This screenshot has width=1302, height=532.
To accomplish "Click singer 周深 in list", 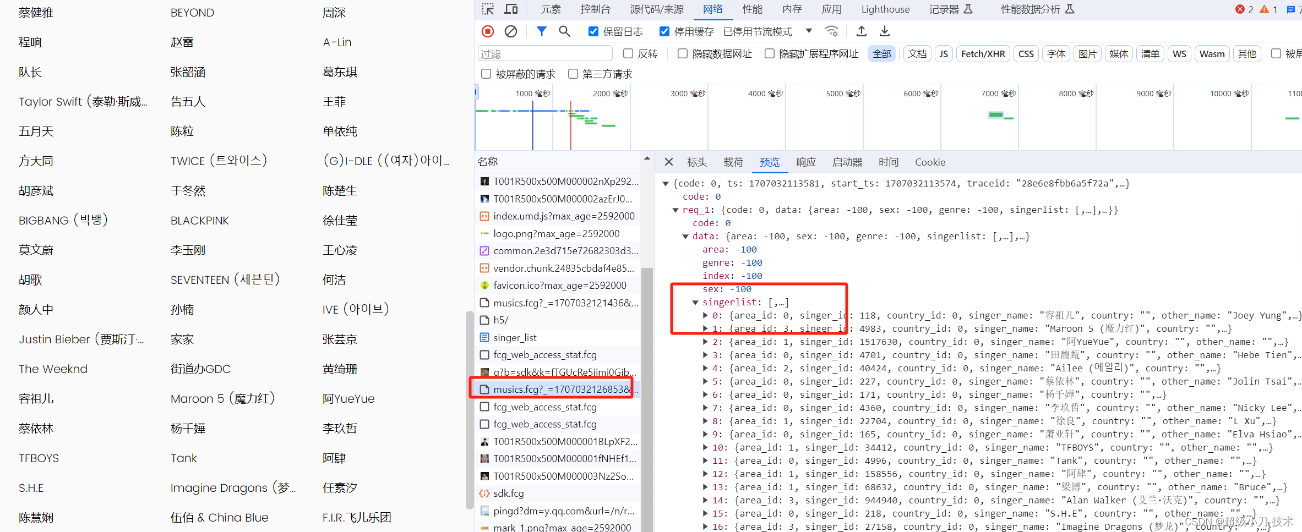I will 334,13.
